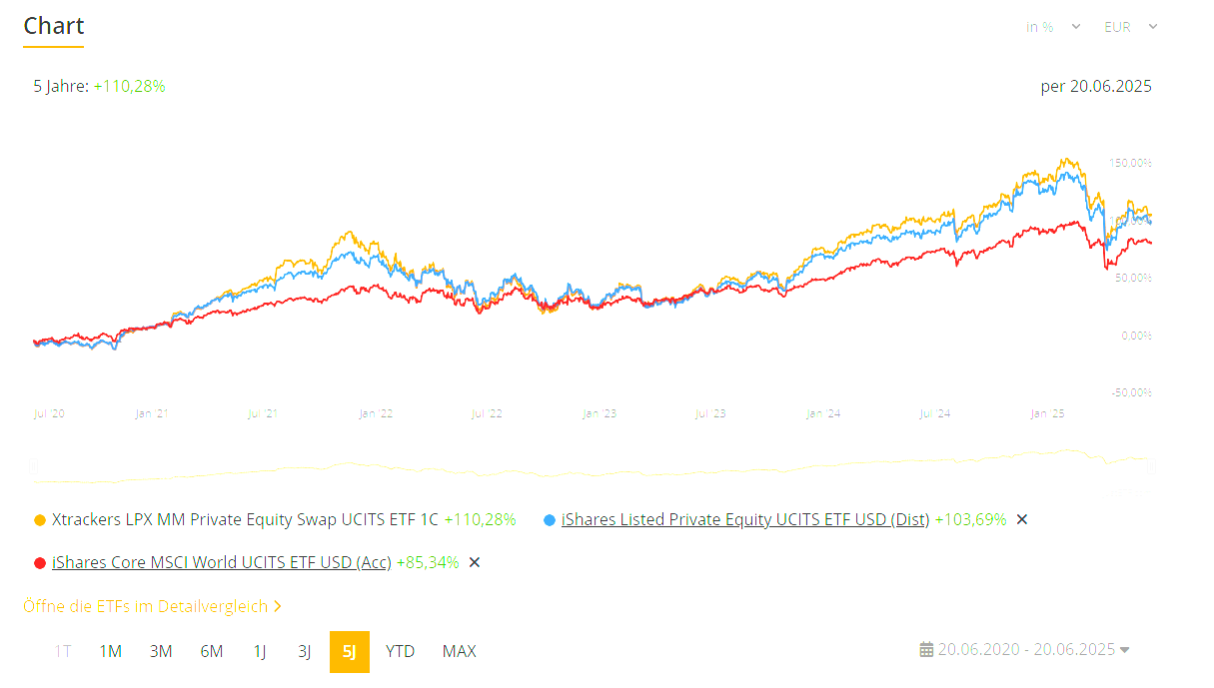The height and width of the screenshot is (688, 1214).
Task: Show MAX time range
Action: pos(459,651)
